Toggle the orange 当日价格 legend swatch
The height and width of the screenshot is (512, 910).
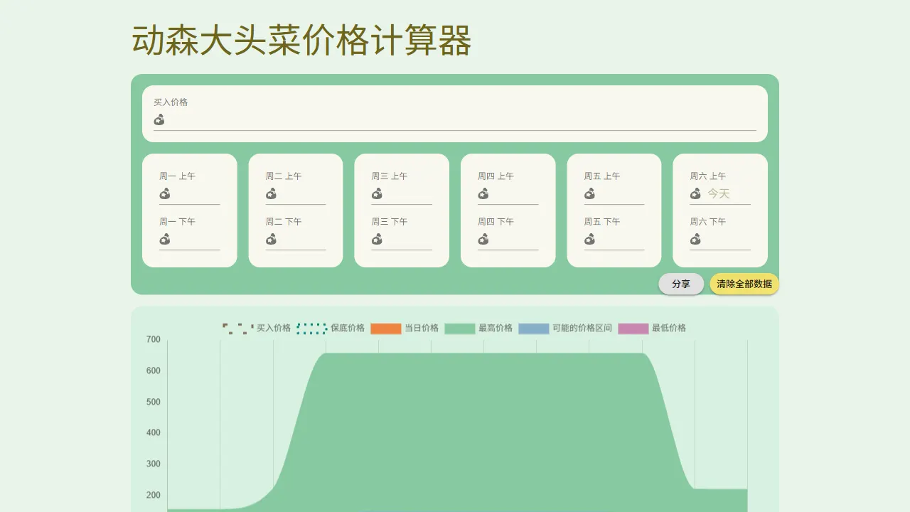coord(386,329)
